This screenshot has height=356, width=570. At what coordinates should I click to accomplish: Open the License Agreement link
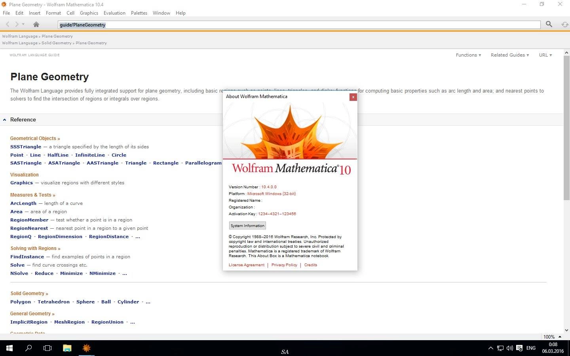point(246,265)
